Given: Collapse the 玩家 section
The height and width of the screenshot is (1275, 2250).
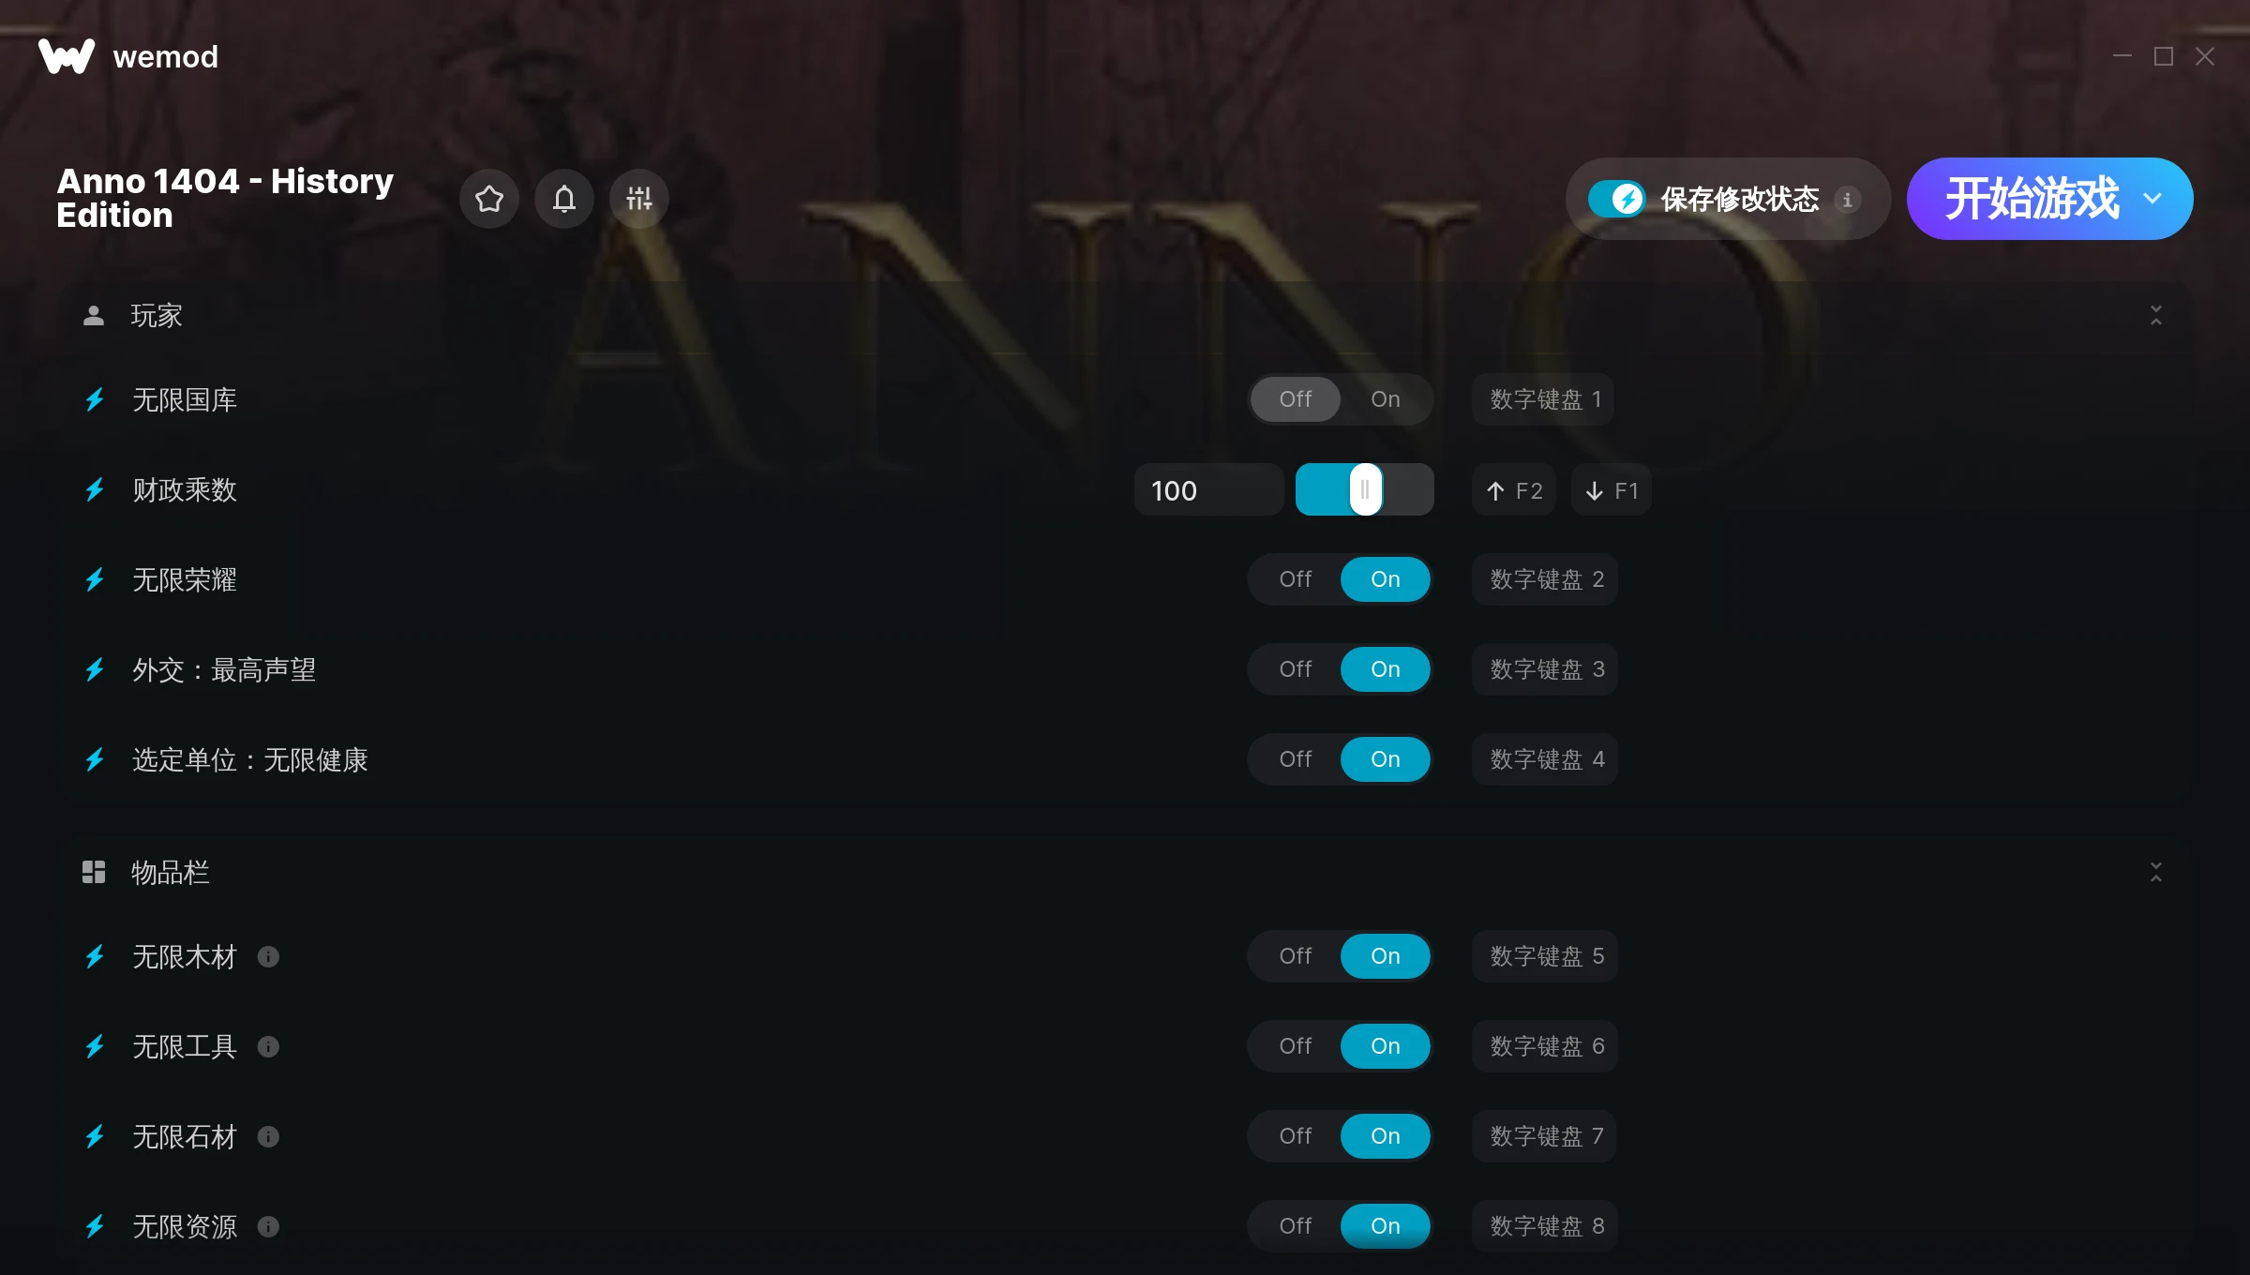Looking at the screenshot, I should pyautogui.click(x=2156, y=315).
